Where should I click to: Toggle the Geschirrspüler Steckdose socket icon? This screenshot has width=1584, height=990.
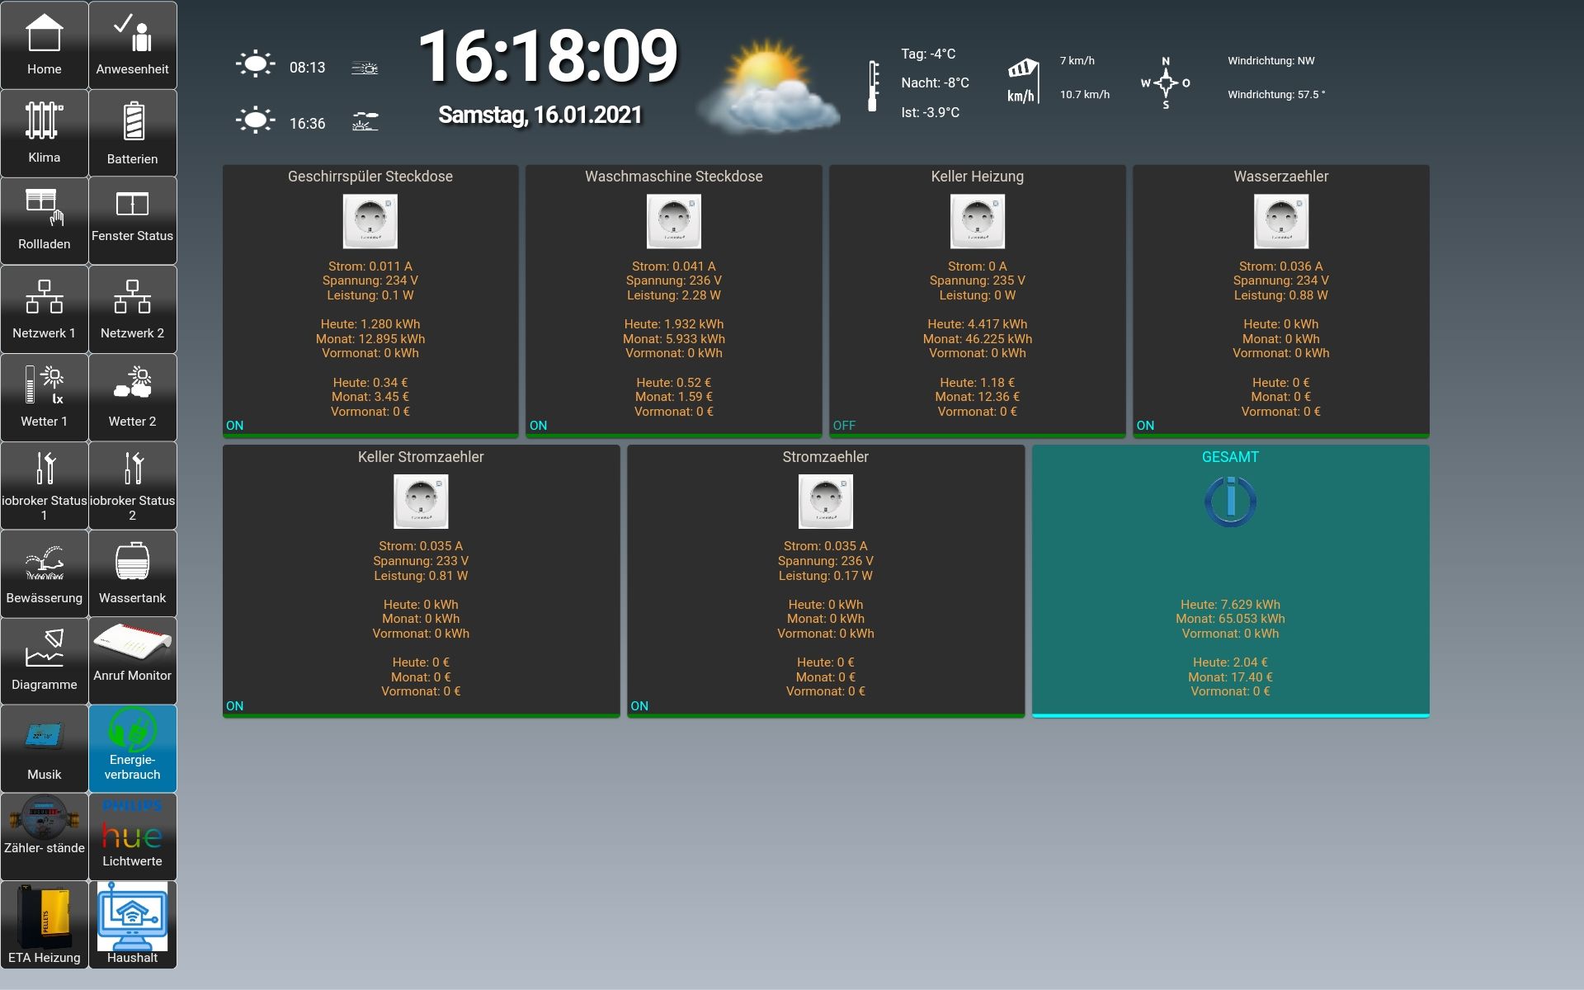pos(370,221)
